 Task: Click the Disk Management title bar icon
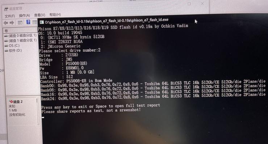pyautogui.click(x=6, y=9)
